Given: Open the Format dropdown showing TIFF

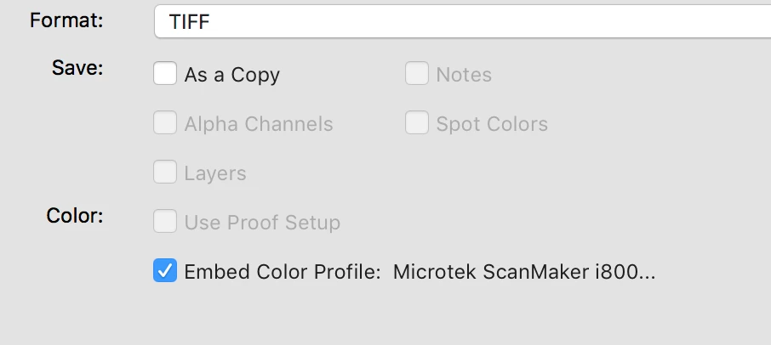Looking at the screenshot, I should tap(462, 21).
